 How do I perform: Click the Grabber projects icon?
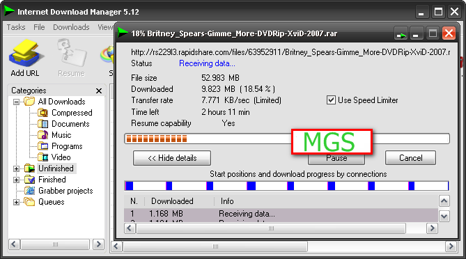30,190
